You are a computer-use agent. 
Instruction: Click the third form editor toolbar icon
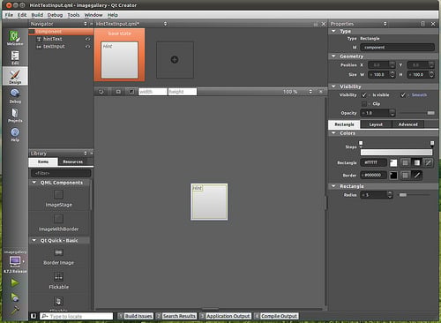(x=131, y=92)
